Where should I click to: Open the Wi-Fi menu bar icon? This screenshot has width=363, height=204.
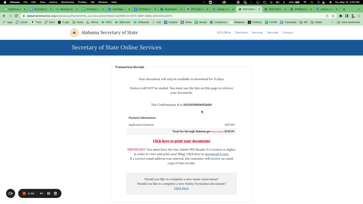(x=305, y=2)
